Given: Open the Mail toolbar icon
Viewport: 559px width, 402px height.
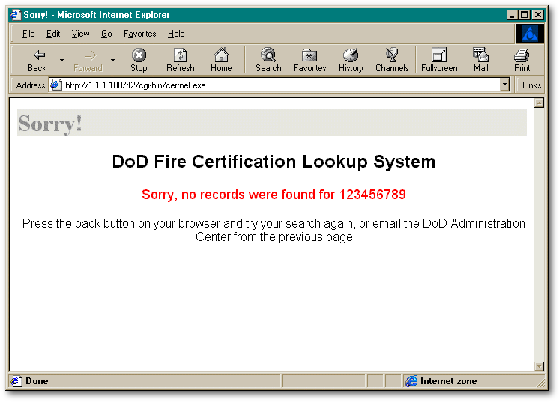Looking at the screenshot, I should (480, 60).
